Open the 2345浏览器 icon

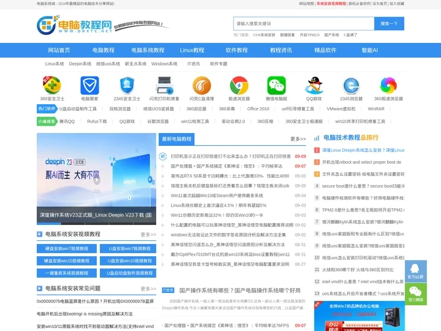[351, 85]
